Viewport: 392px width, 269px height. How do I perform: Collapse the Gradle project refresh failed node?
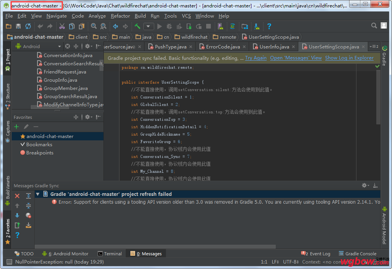coord(38,194)
